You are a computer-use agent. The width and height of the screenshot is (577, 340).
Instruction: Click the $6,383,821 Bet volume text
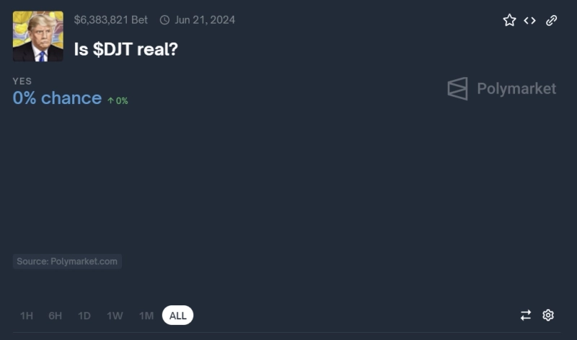tap(110, 20)
